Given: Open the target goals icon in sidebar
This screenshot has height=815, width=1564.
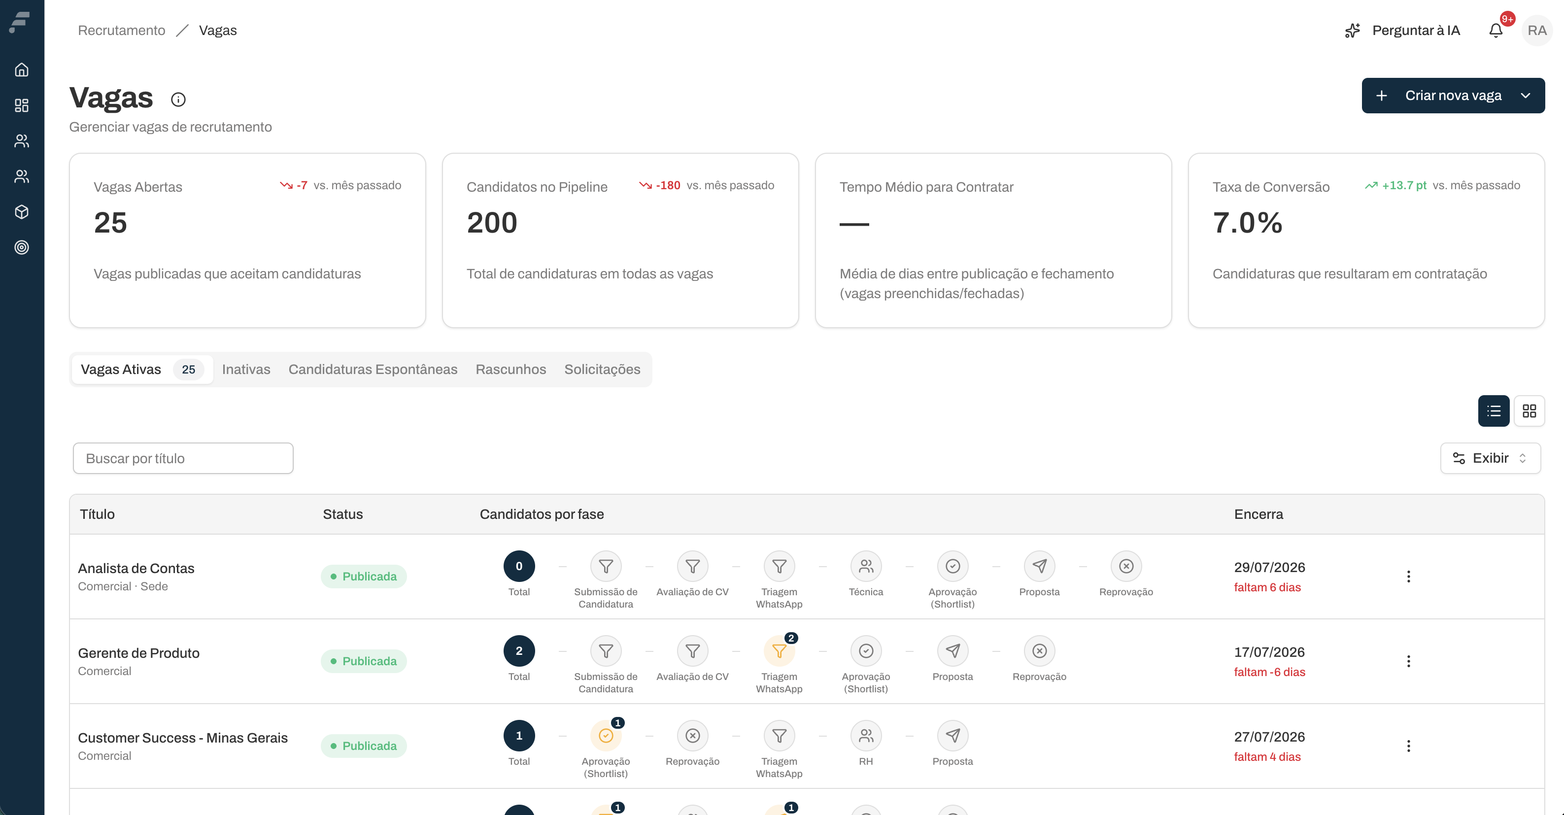Looking at the screenshot, I should tap(22, 247).
